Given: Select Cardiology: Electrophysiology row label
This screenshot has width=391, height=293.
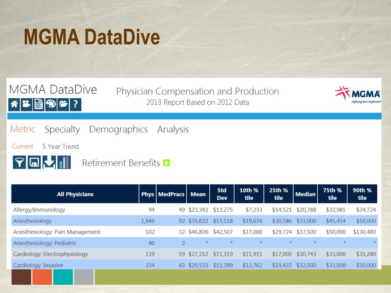Looking at the screenshot, I should pos(51,254).
